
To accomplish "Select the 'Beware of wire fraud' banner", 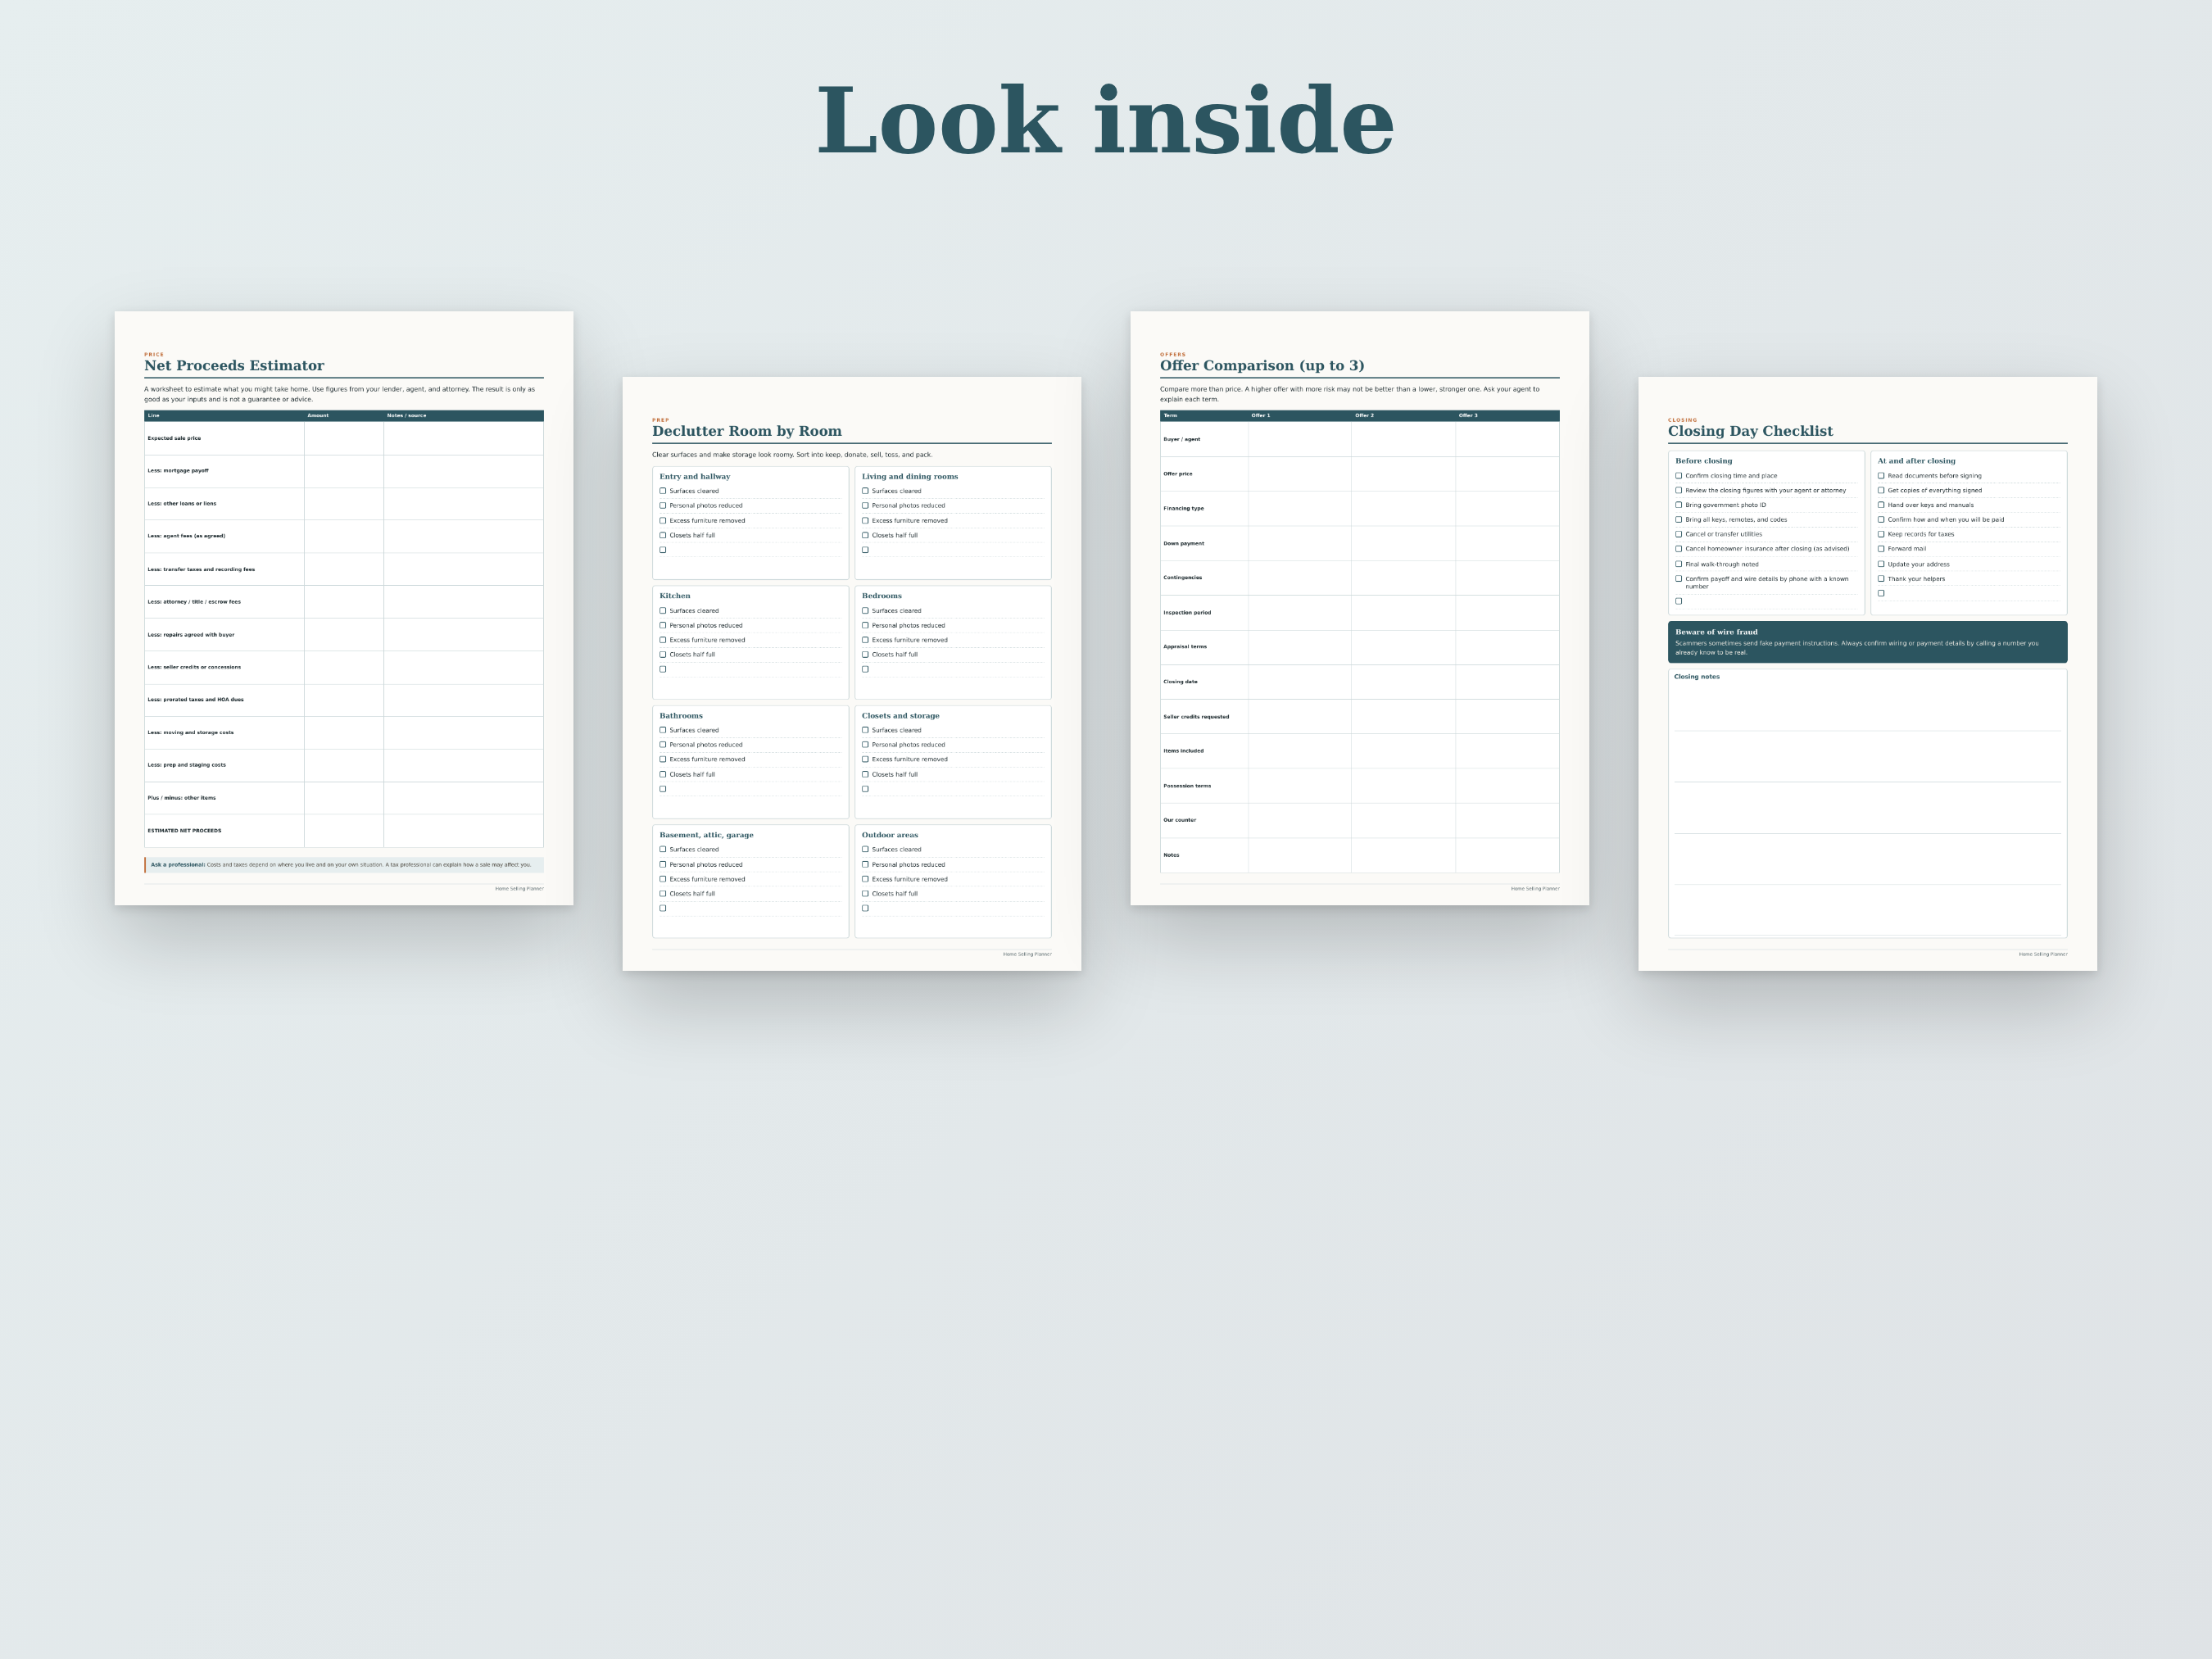I will pos(1867,642).
